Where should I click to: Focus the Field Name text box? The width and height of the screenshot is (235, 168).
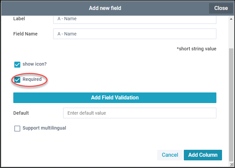tap(135, 34)
